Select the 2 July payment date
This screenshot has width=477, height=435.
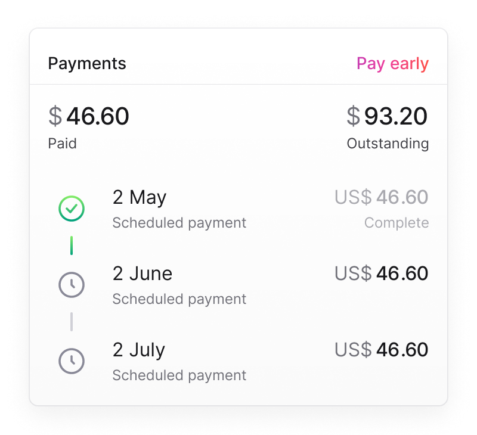139,350
